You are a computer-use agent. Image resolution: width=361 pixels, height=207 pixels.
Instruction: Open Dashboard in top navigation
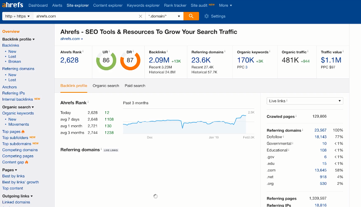[x=38, y=5]
